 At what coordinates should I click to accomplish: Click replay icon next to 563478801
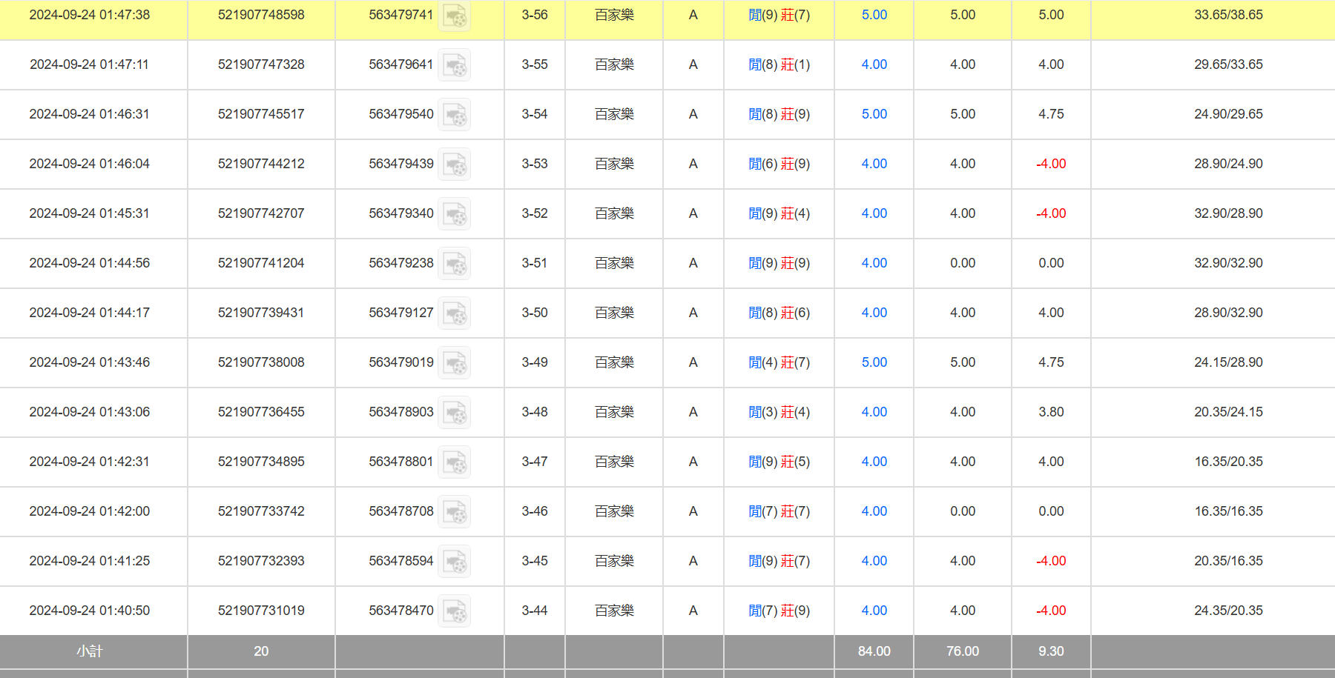coord(454,462)
